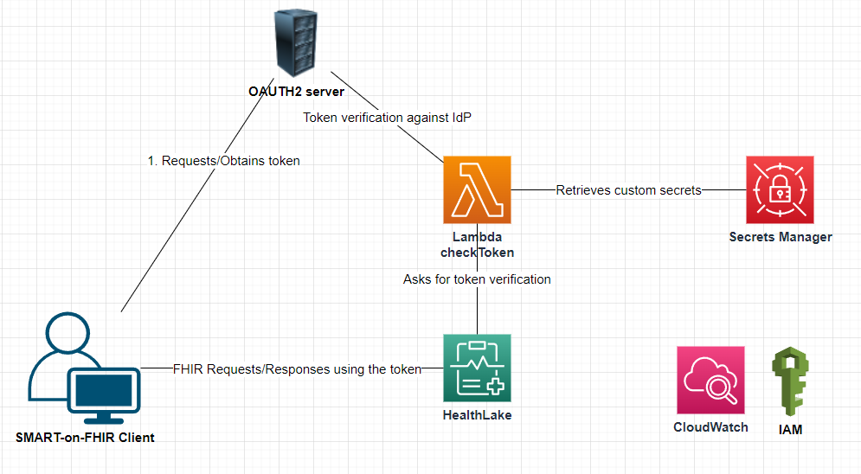Click the 'Lambda checkToken' label

(x=477, y=245)
